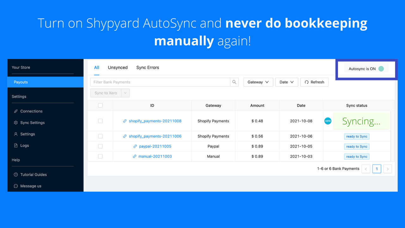
Task: Click the ready to Sync button for manual-20211003
Action: point(357,156)
